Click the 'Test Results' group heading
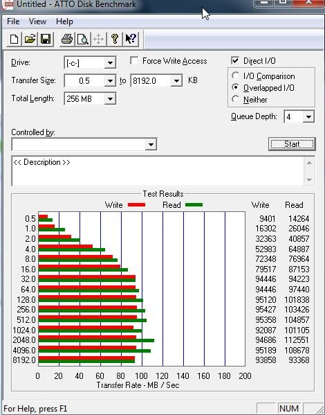 click(163, 194)
